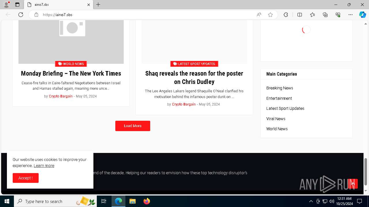
Task: Open the Favorites list icon
Action: 312,15
